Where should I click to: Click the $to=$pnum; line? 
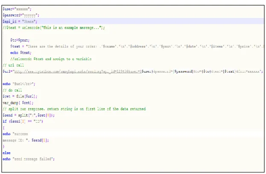[20, 40]
